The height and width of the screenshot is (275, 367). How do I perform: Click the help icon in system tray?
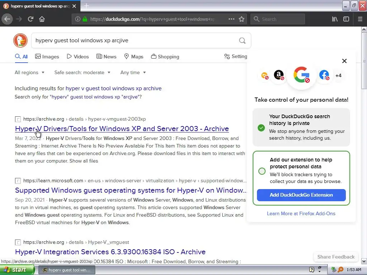311,270
